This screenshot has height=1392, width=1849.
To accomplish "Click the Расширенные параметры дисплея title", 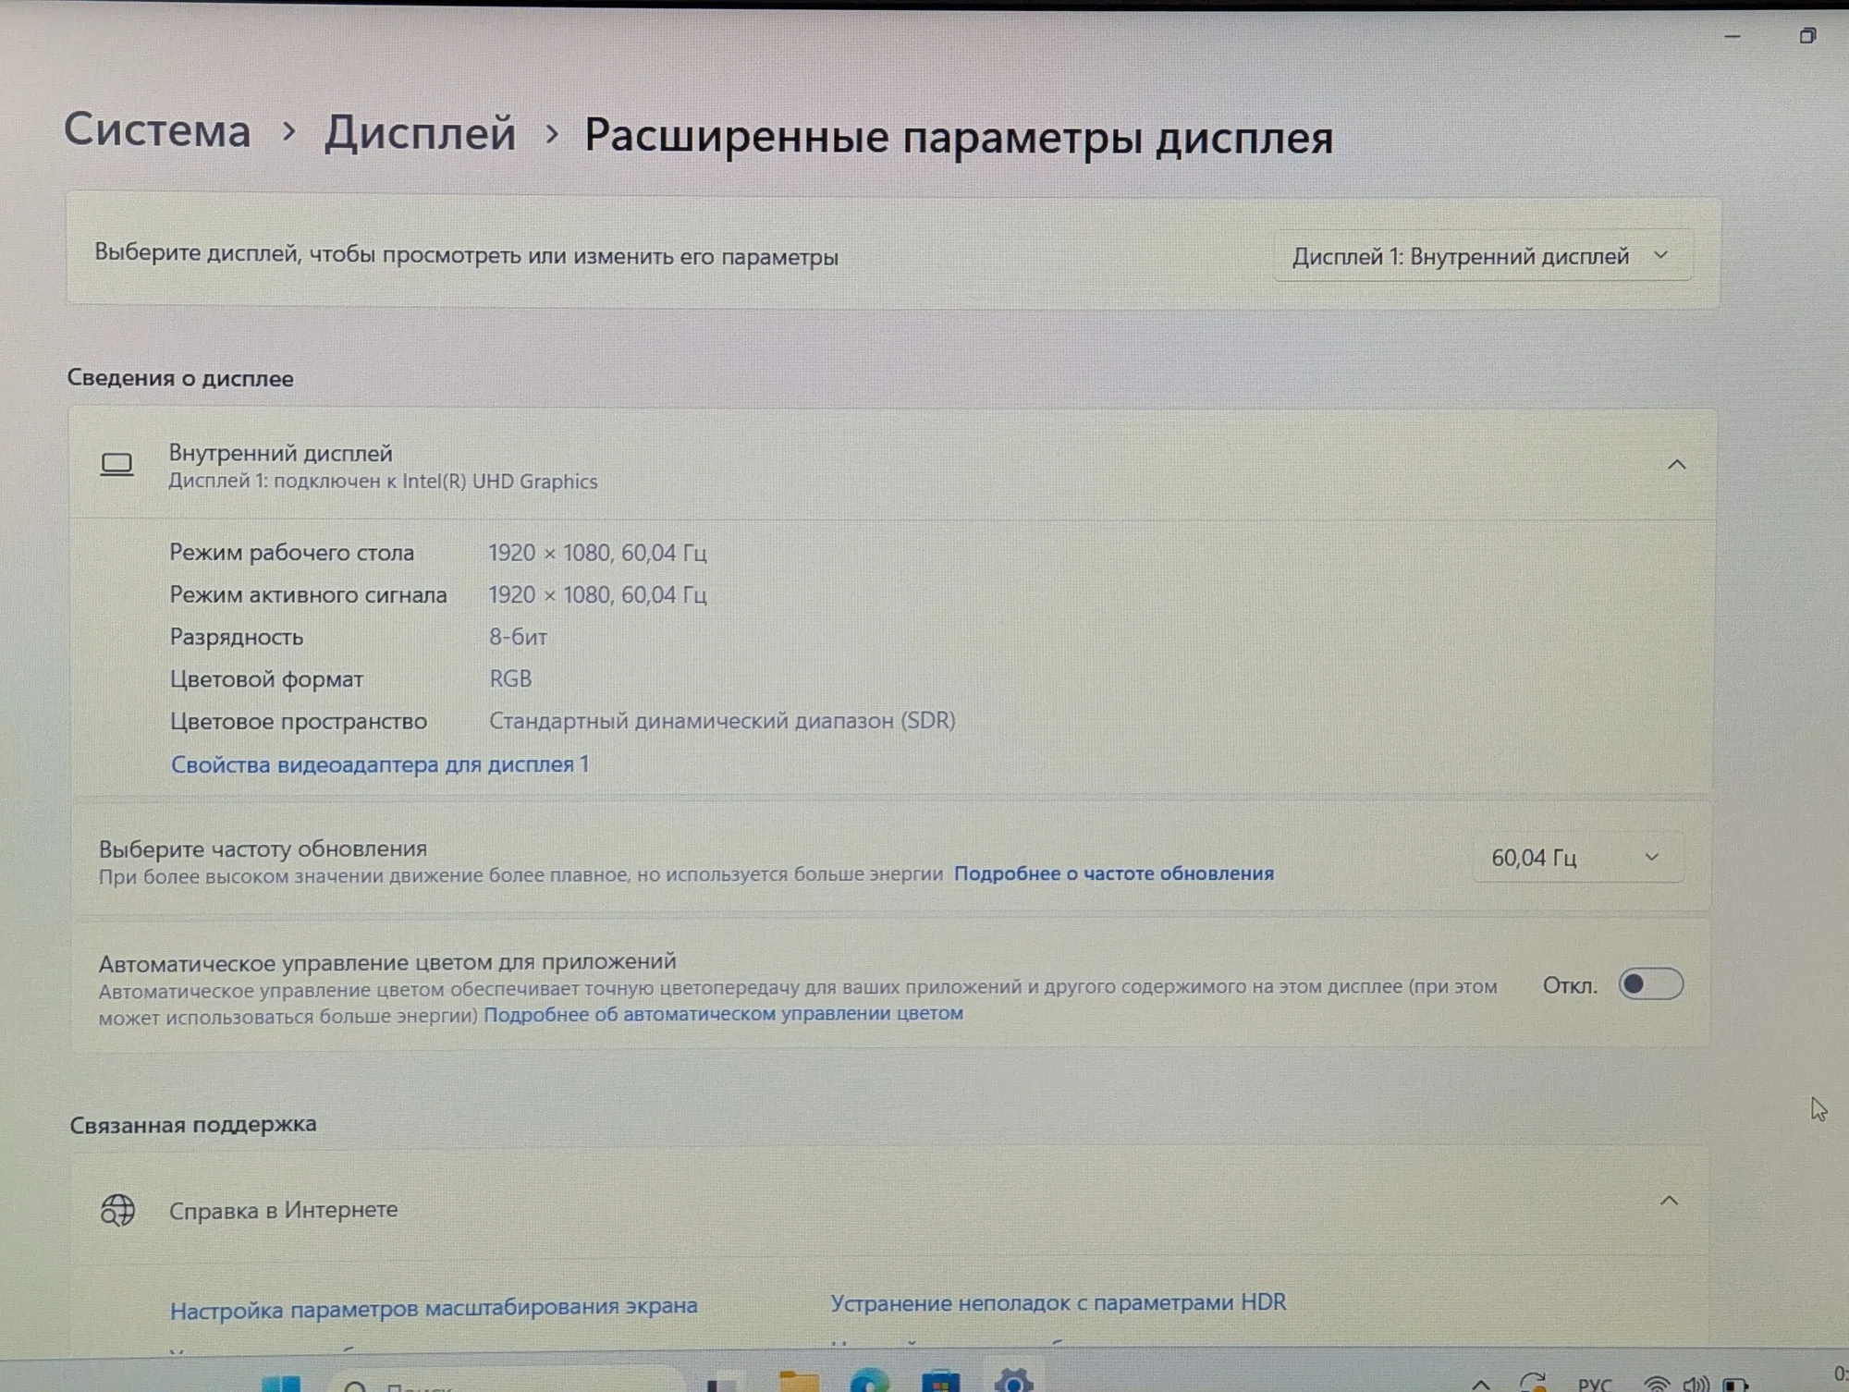I will pos(959,137).
